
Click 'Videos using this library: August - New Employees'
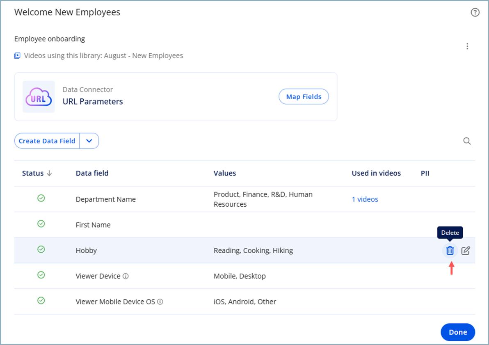(103, 55)
